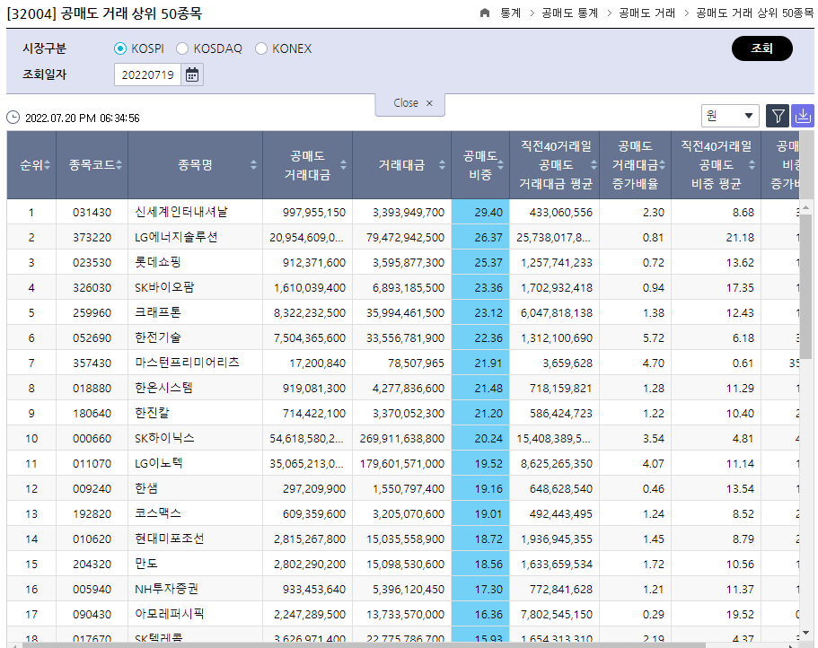Select stock name 롯데쇼핑
This screenshot has height=648, width=818.
click(157, 262)
